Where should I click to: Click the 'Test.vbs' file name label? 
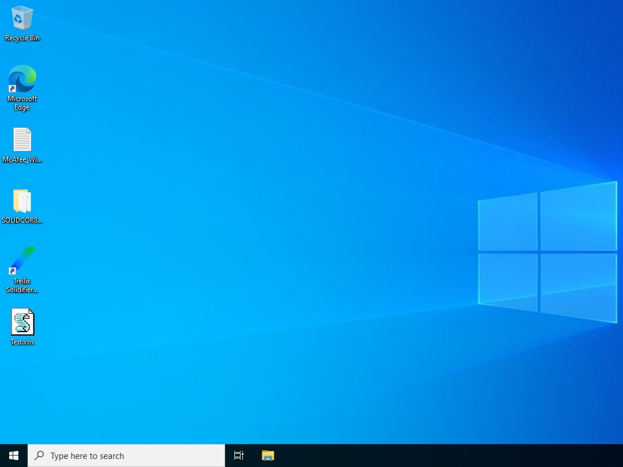click(22, 342)
